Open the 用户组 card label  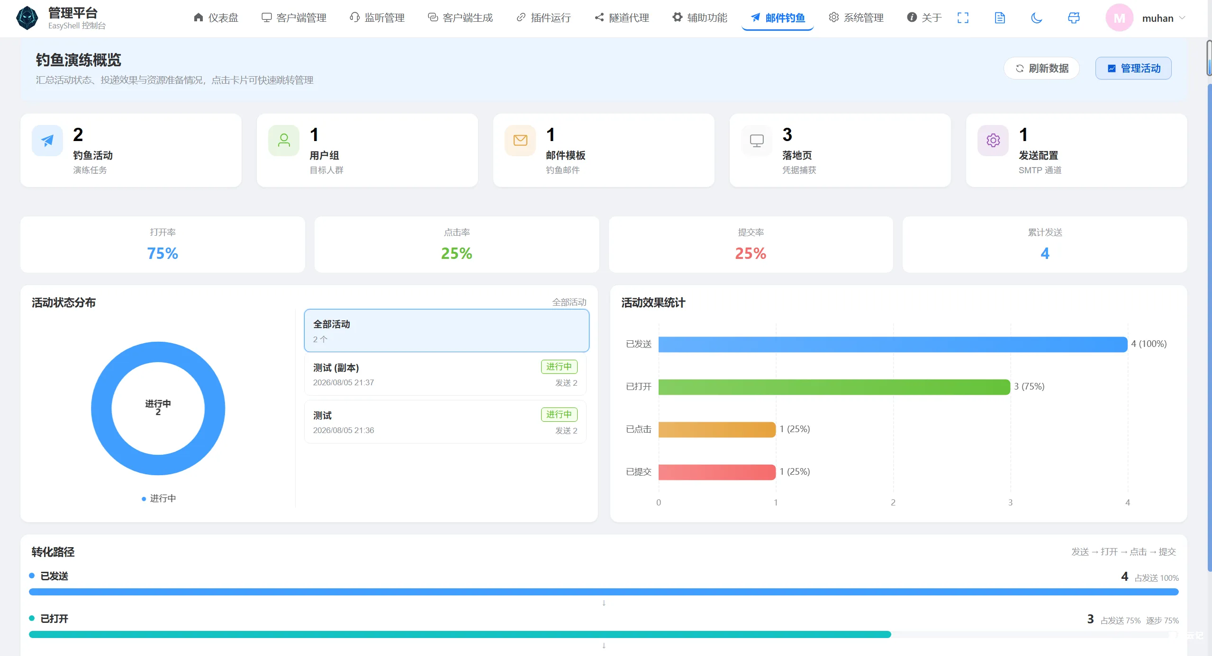pyautogui.click(x=324, y=155)
